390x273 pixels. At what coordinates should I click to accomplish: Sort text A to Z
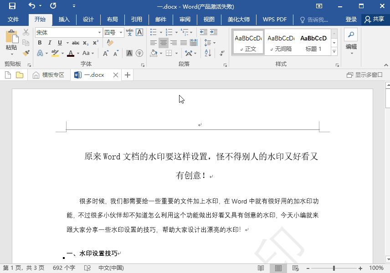(208, 53)
